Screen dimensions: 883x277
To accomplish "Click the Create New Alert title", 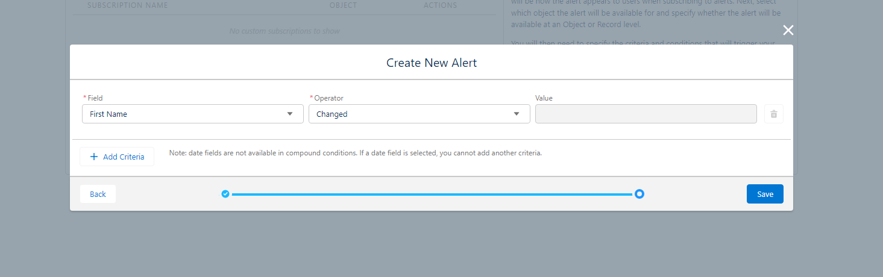I will [432, 63].
